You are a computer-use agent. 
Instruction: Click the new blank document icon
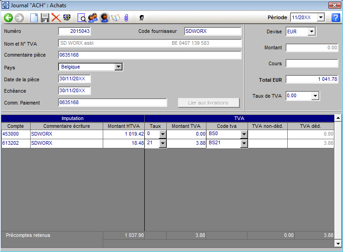tap(34, 18)
